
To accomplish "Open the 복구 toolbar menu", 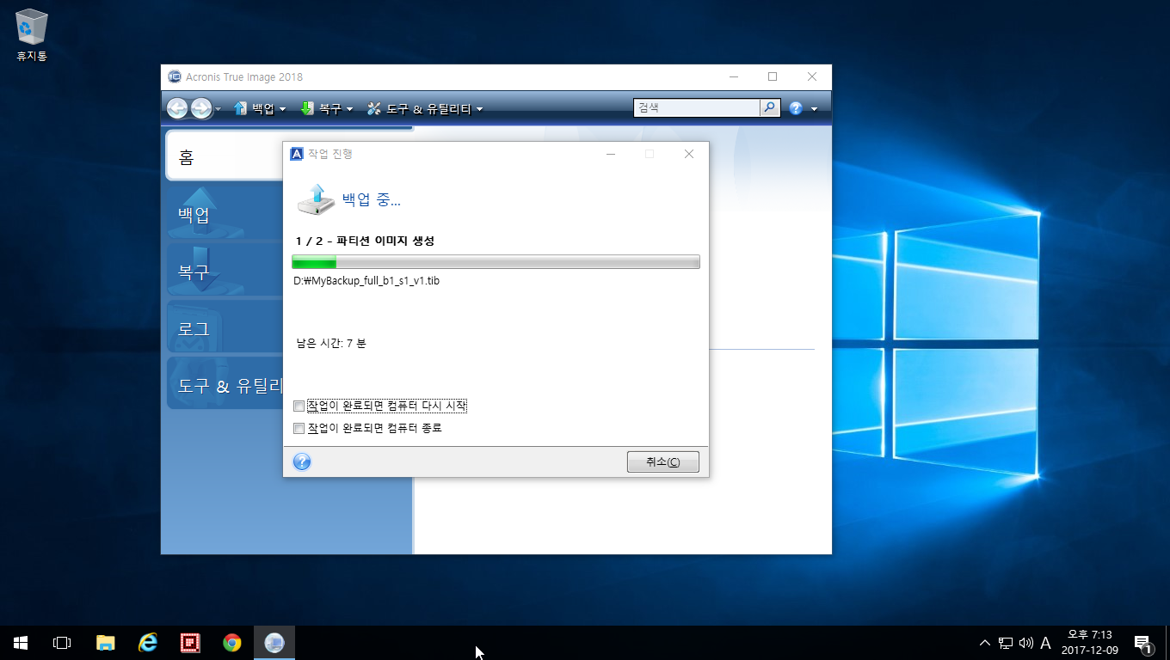I will [326, 109].
